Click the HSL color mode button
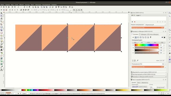The width and height of the screenshot is (171, 96). (x=142, y=42)
